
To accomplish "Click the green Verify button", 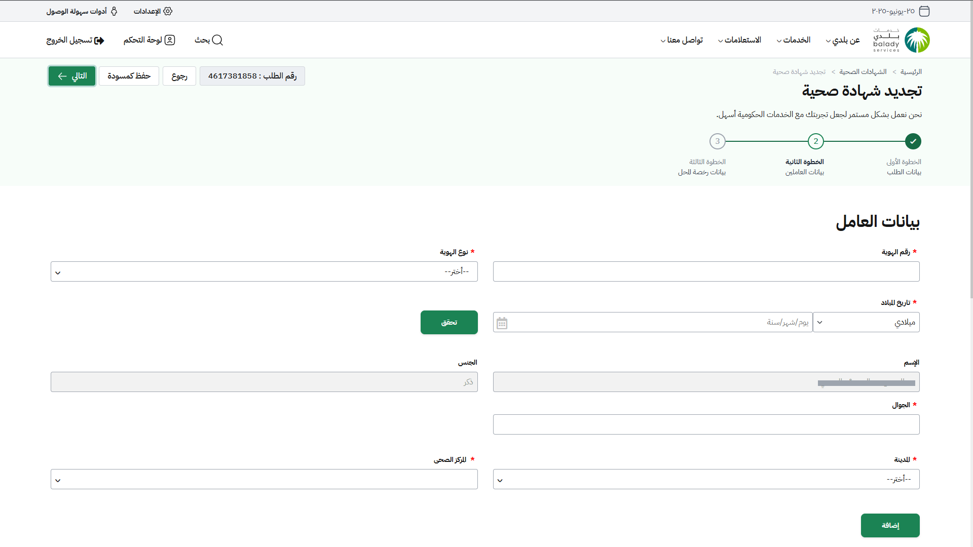I will (449, 323).
